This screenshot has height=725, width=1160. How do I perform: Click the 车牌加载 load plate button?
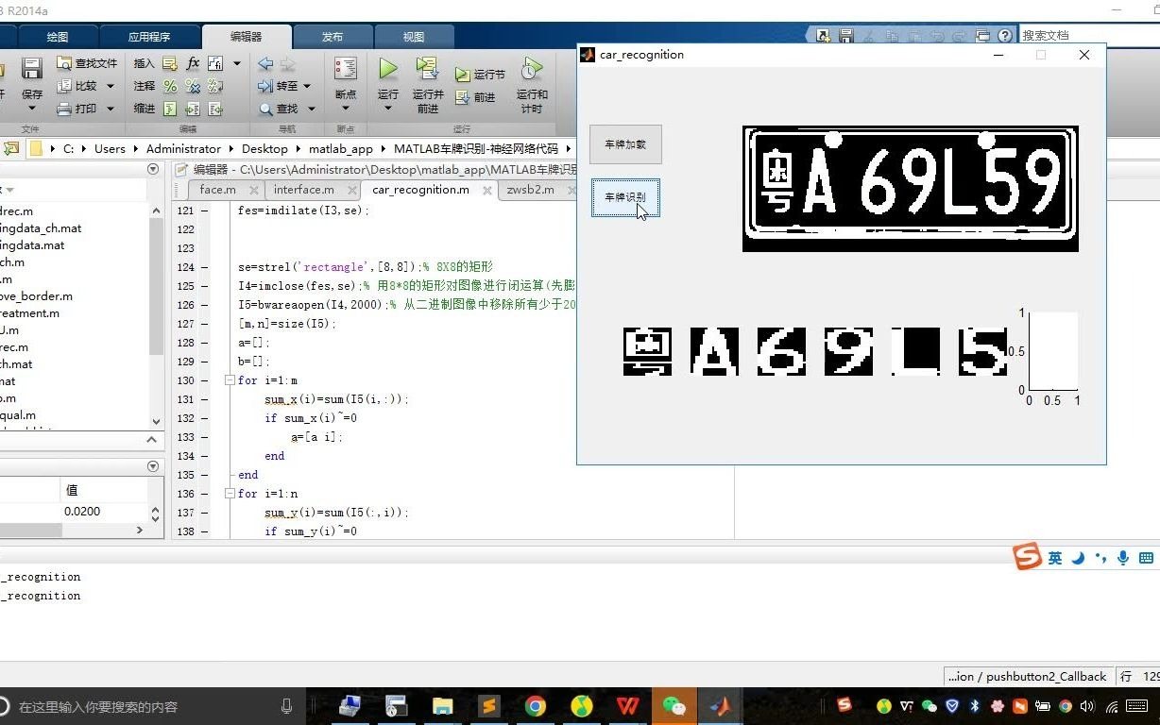tap(625, 143)
